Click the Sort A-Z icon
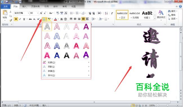This screenshot has height=107, width=183. point(106,13)
